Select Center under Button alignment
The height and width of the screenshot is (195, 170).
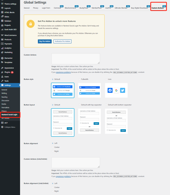pyautogui.click(x=53, y=147)
